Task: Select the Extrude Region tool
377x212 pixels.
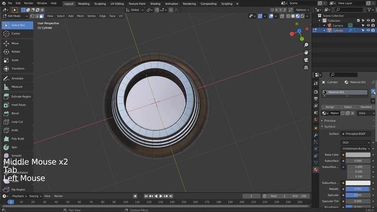Action: tap(17, 97)
